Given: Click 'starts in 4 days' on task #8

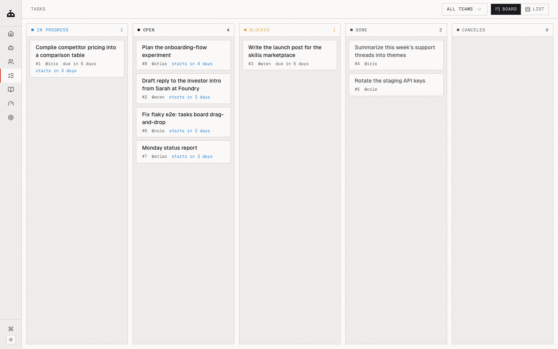Looking at the screenshot, I should (x=192, y=64).
